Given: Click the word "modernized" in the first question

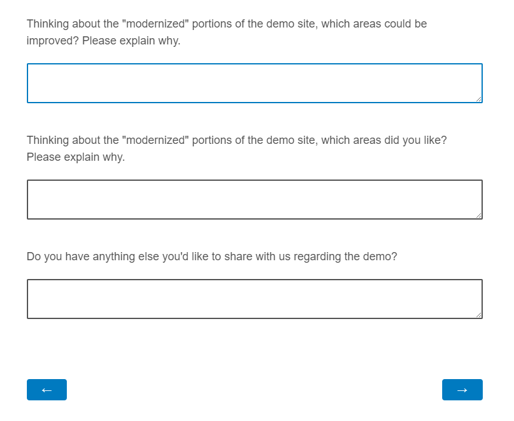Looking at the screenshot, I should (156, 24).
